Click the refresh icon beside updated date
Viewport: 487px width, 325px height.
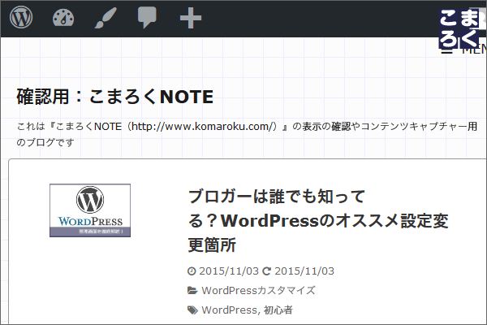click(266, 271)
